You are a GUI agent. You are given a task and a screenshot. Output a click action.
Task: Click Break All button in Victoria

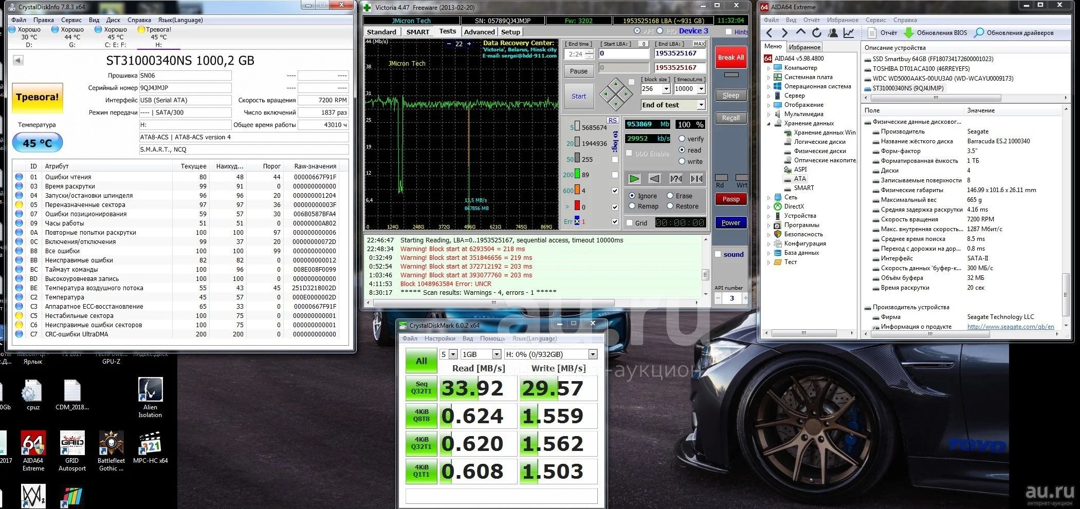pyautogui.click(x=731, y=58)
